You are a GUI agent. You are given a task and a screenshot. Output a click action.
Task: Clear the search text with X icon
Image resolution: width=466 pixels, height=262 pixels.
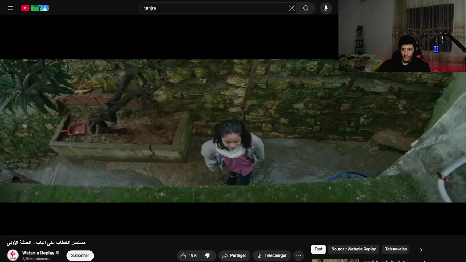(292, 8)
